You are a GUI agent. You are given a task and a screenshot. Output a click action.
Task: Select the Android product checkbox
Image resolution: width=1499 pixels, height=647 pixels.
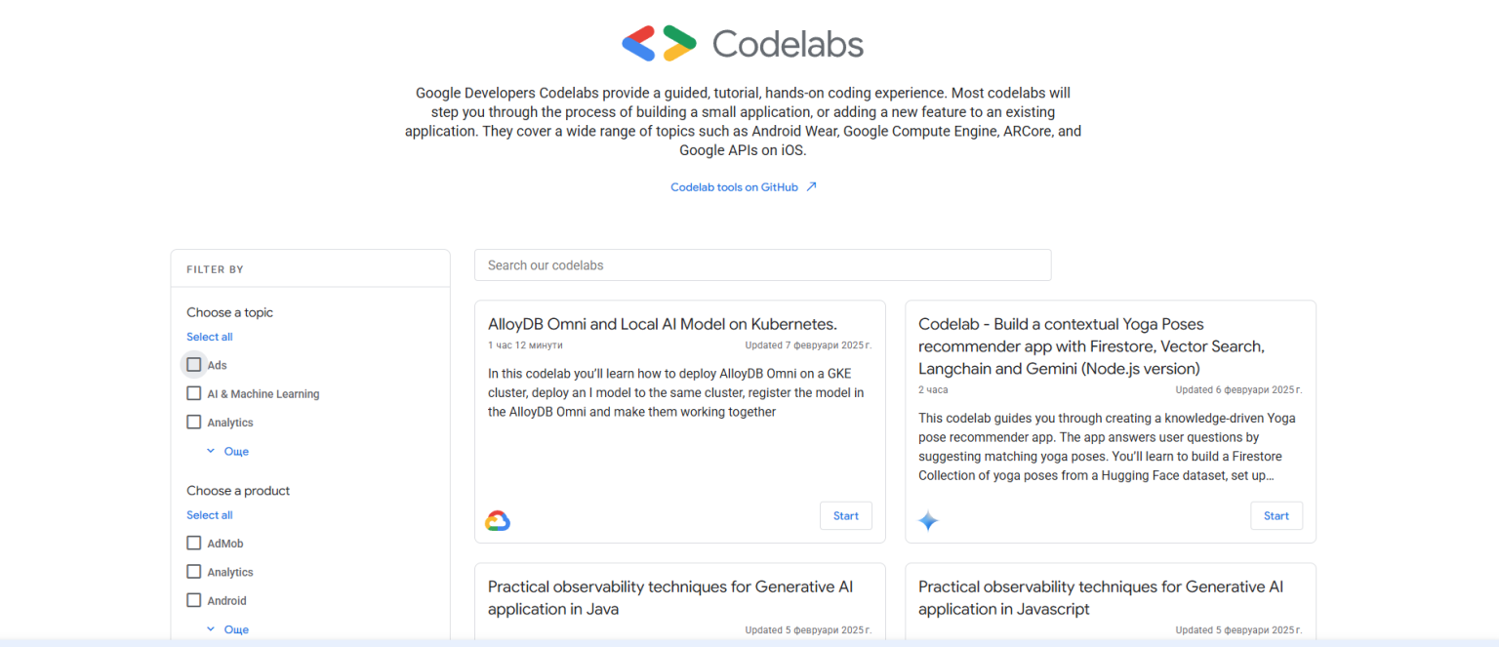point(194,600)
